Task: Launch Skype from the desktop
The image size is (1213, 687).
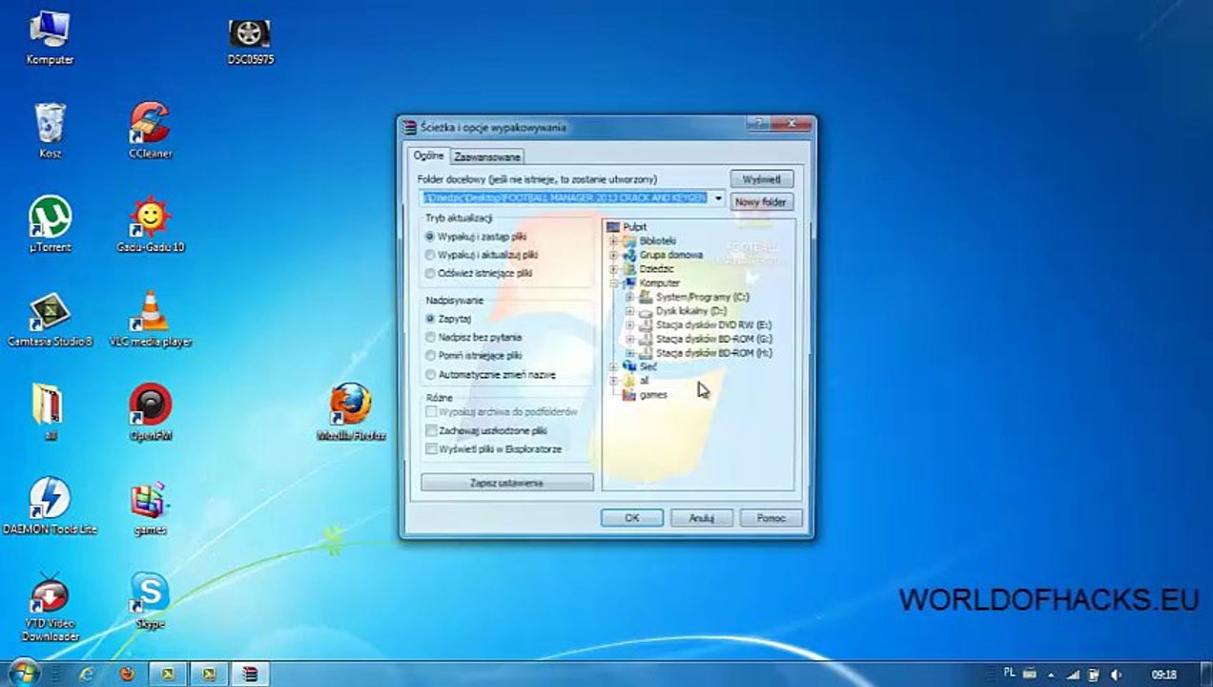Action: [x=150, y=599]
